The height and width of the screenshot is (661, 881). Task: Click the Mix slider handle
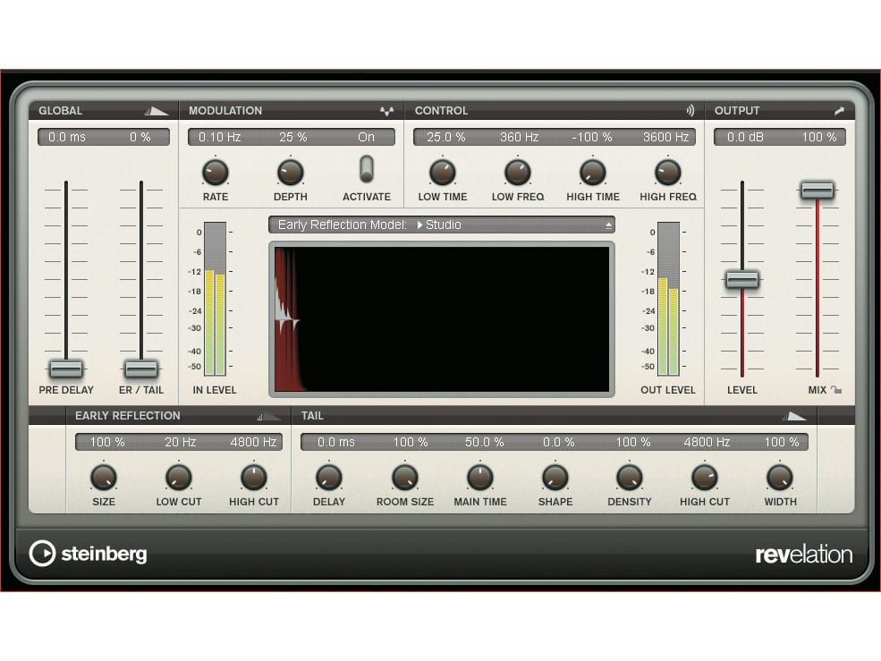coord(817,190)
